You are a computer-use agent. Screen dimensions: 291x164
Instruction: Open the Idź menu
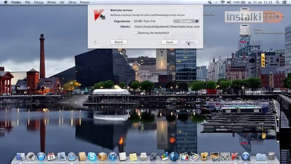pos(62,2)
